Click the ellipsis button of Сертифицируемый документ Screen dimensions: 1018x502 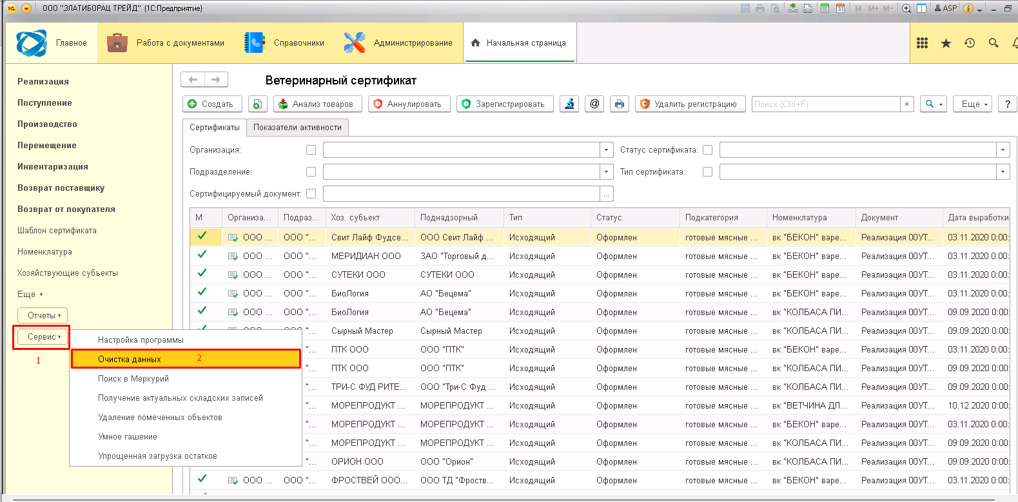(606, 194)
